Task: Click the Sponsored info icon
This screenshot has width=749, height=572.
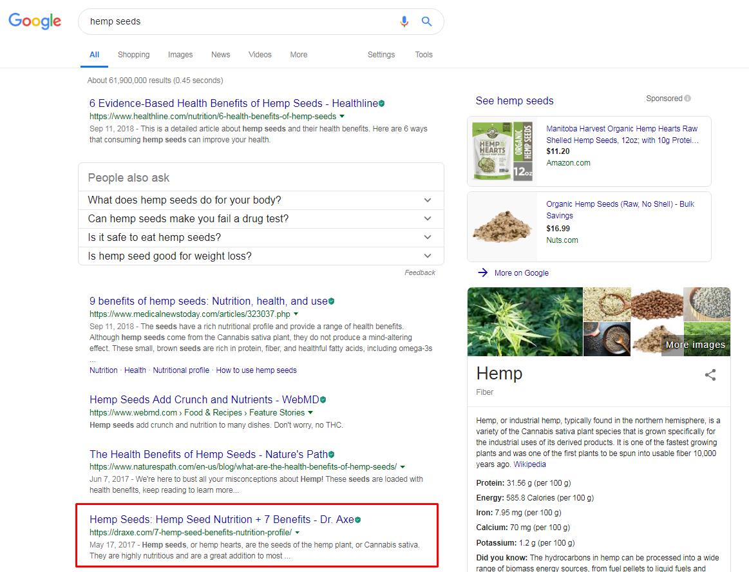Action: [x=687, y=99]
